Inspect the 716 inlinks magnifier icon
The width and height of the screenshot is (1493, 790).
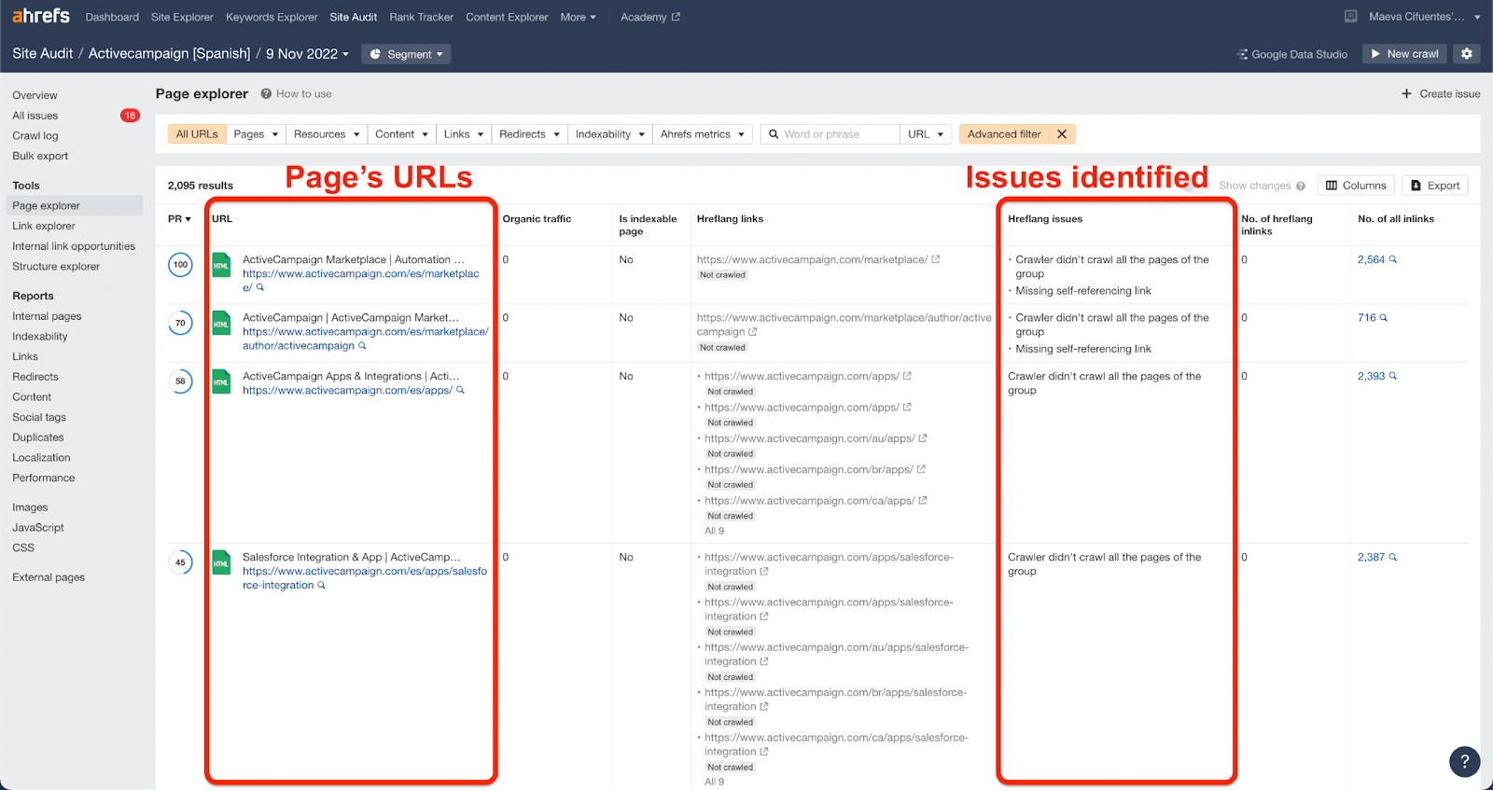coord(1384,317)
